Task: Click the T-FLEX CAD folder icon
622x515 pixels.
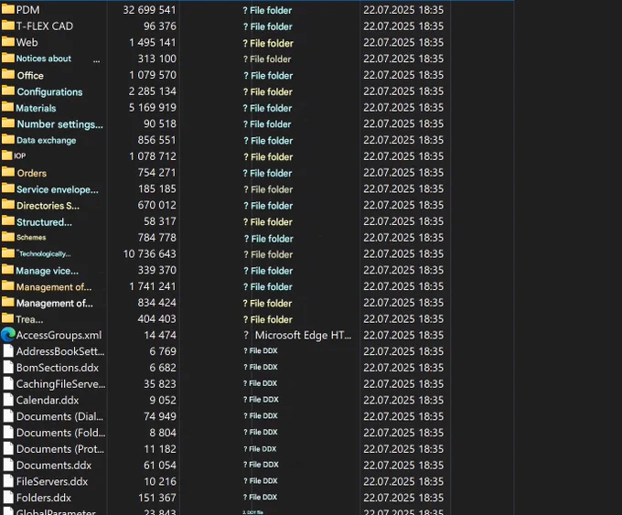Action: (8, 26)
